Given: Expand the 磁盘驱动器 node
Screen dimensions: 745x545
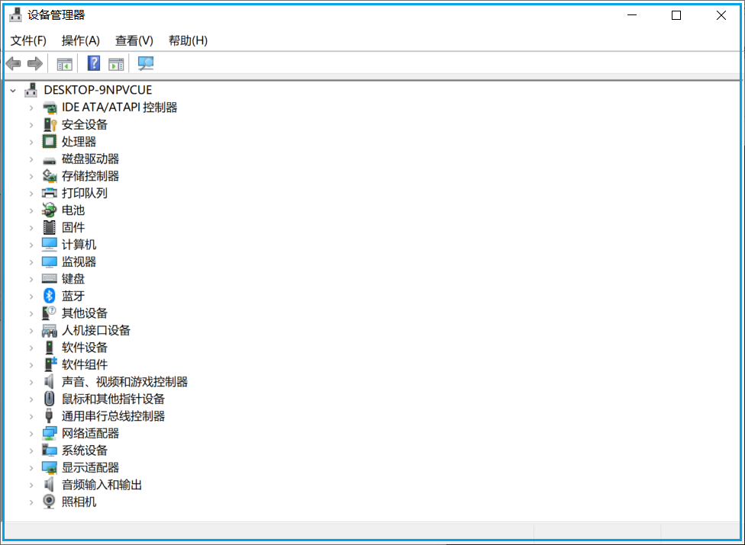Looking at the screenshot, I should coord(31,159).
